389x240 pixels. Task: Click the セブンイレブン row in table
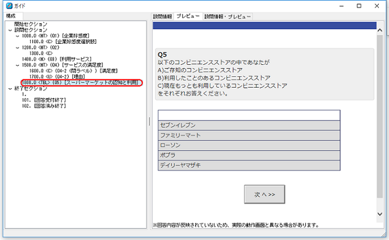pos(249,125)
